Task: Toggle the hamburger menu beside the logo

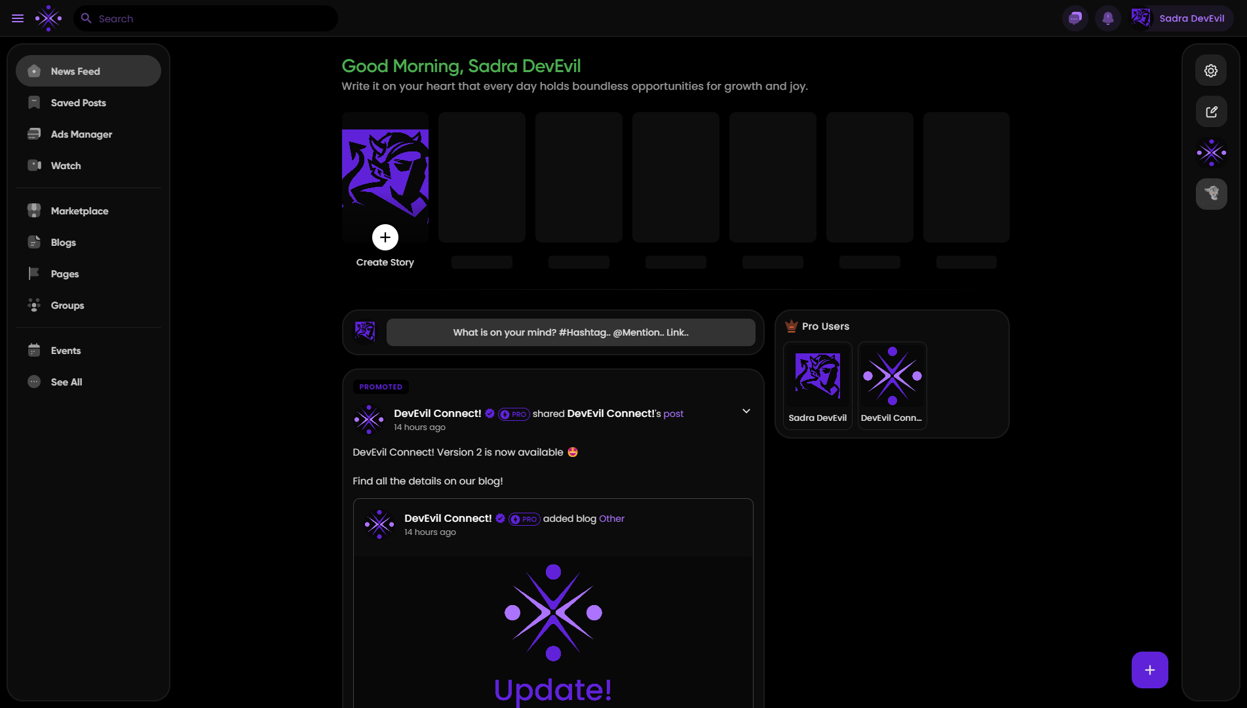Action: click(18, 18)
